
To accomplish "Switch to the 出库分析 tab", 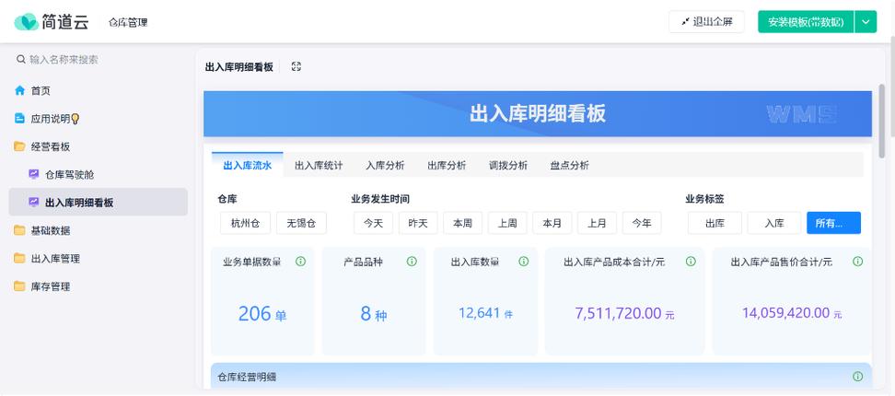I will click(447, 166).
